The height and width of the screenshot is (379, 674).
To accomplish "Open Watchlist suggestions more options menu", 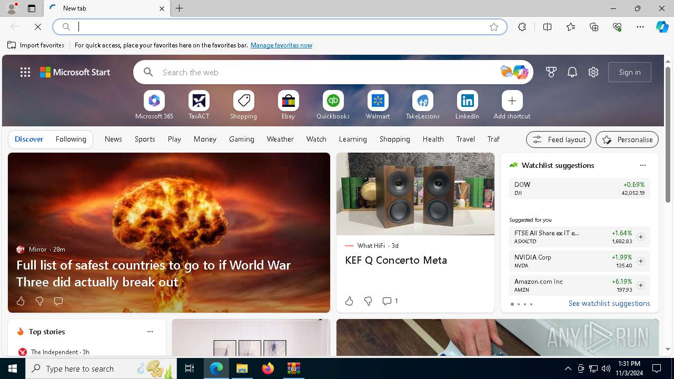I will click(x=642, y=165).
